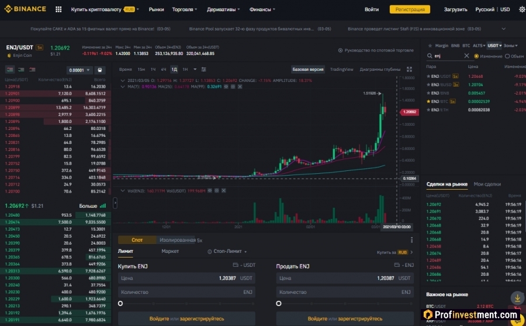Click the buy form Войдите или зарегистрируйтесь button

186,318
